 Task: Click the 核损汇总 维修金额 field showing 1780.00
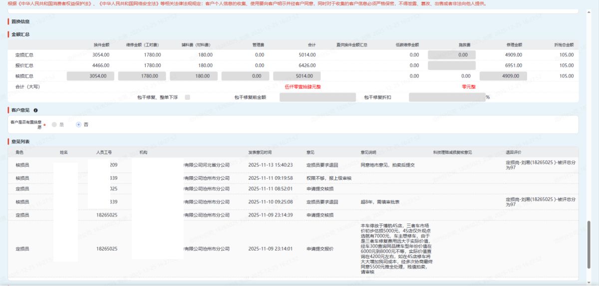click(142, 76)
